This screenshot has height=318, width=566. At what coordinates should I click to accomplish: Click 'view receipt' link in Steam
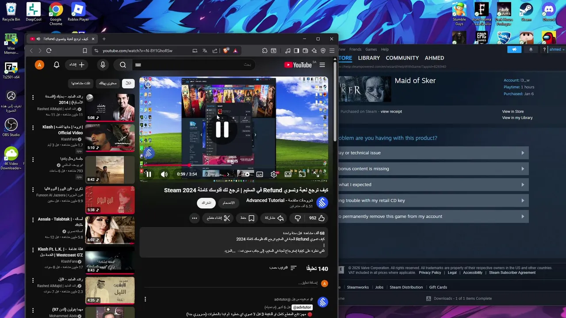[391, 111]
